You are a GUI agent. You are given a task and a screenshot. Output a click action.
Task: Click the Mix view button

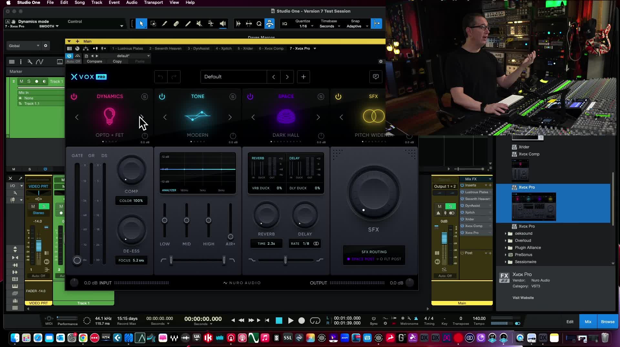[588, 322]
